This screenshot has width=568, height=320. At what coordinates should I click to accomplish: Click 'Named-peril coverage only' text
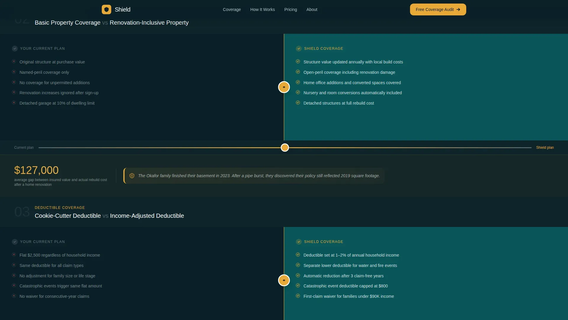pos(44,72)
